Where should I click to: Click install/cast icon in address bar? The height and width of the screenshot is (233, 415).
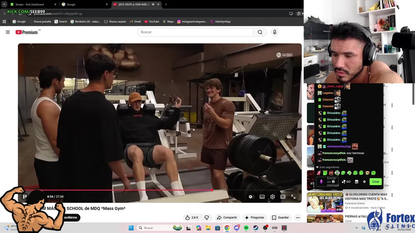click(291, 14)
